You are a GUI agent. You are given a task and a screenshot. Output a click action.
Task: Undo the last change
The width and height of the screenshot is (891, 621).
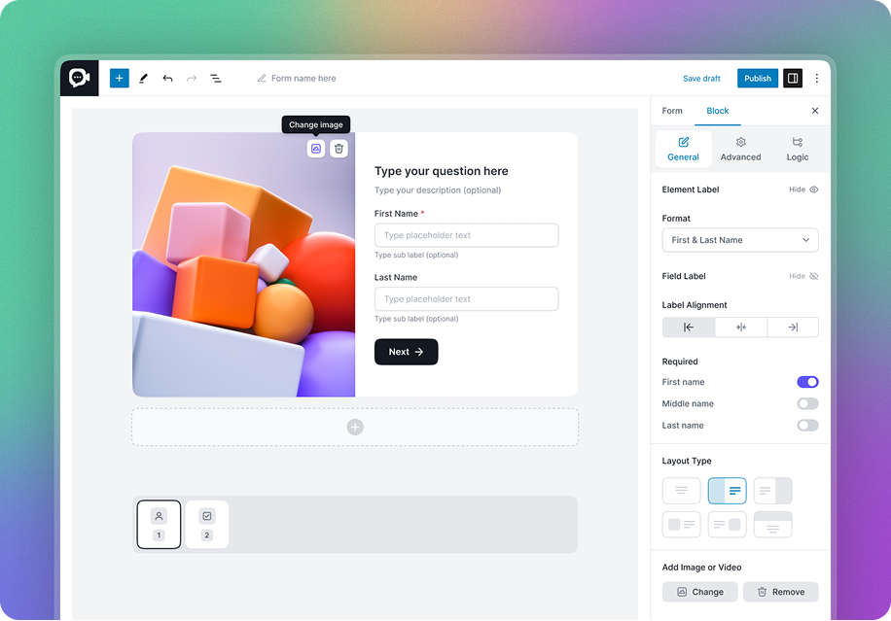pos(167,79)
